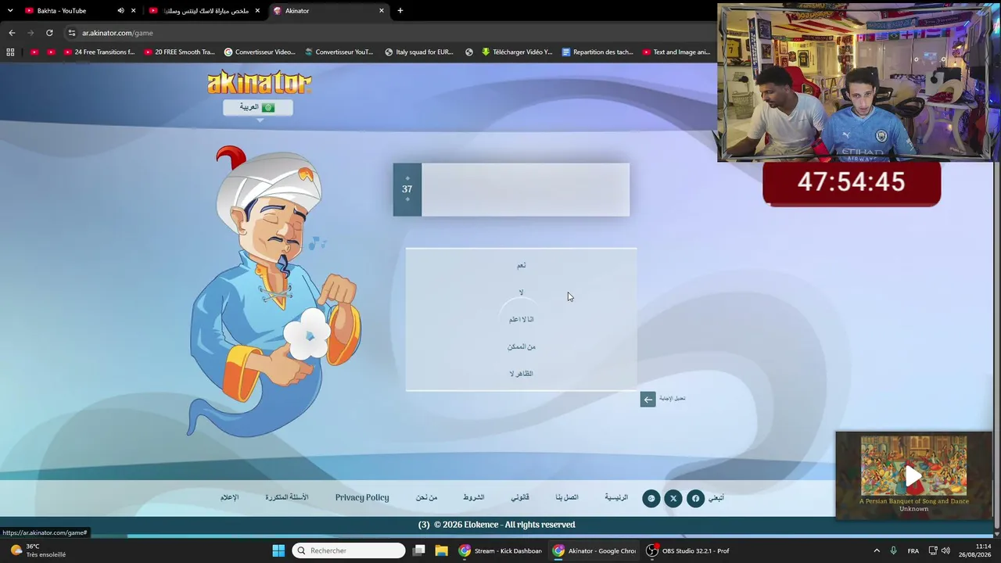Reload the Akinator page
Viewport: 1001px width, 563px height.
(49, 33)
